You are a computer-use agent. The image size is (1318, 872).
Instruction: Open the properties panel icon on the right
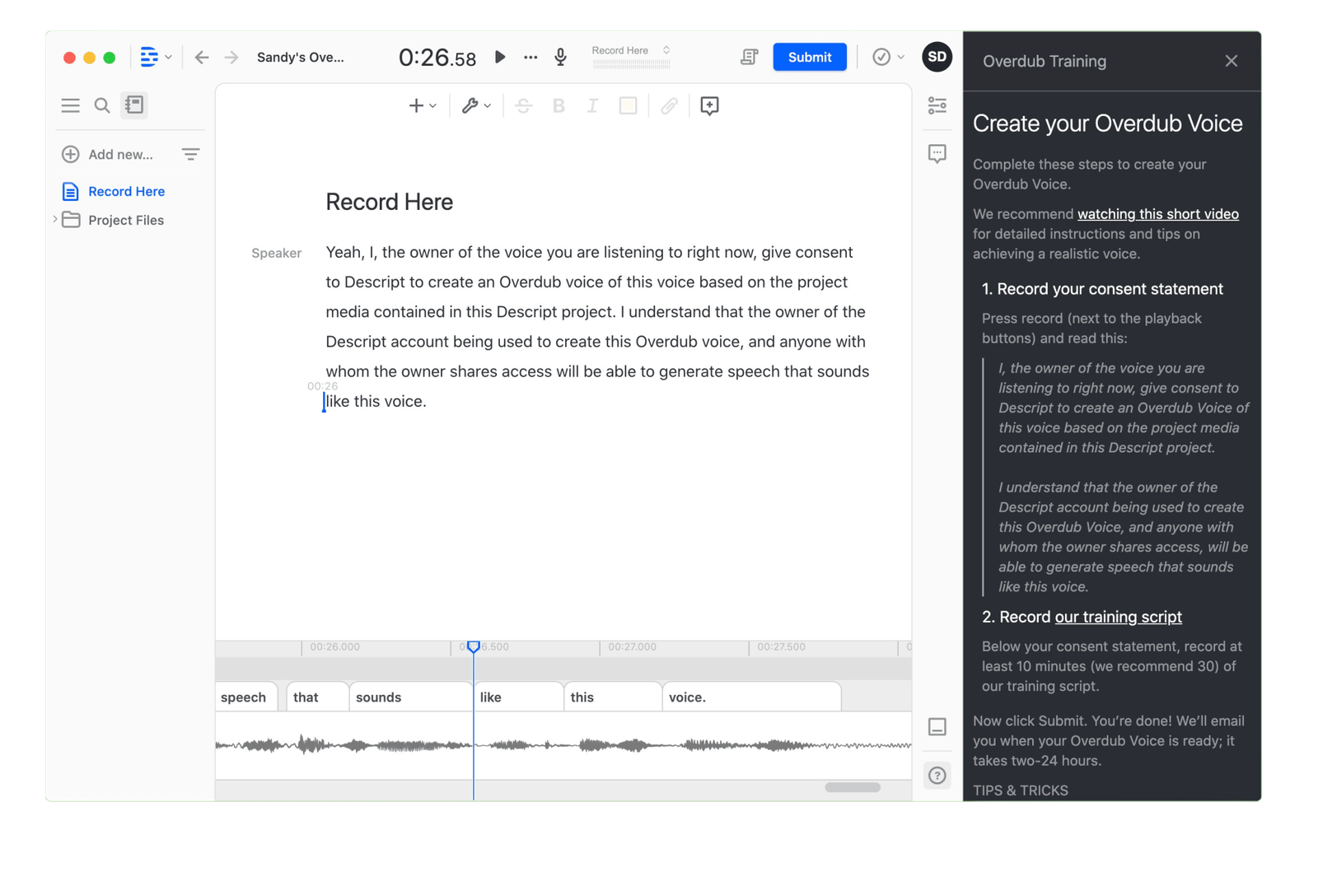pos(937,105)
